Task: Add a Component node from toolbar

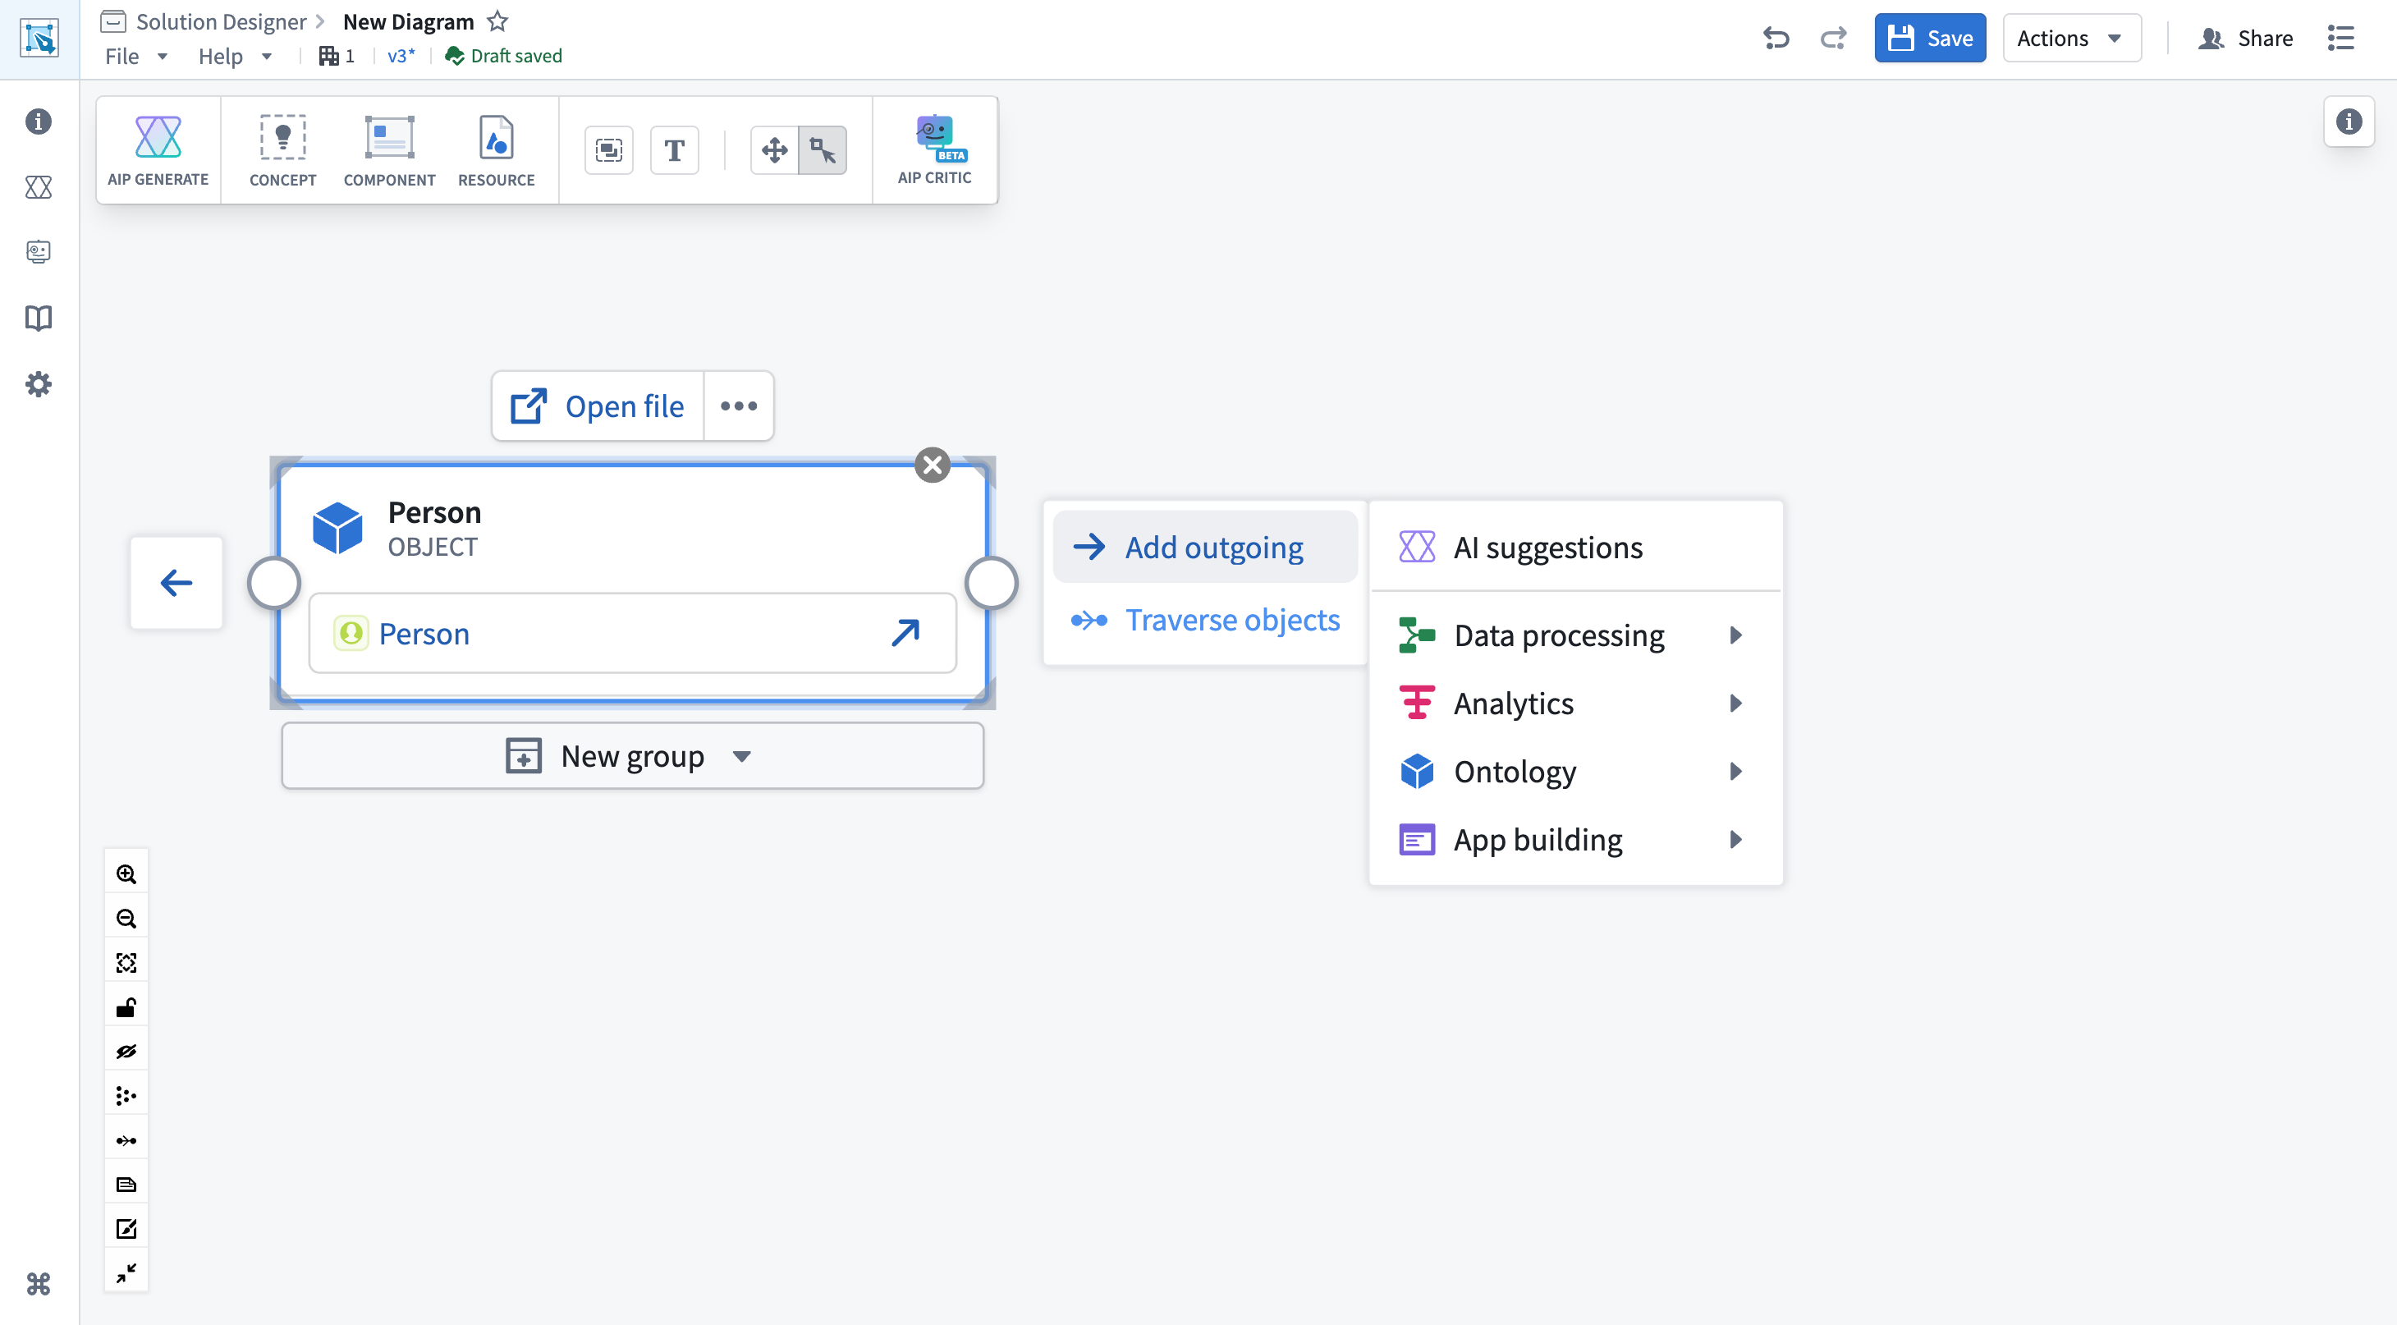Action: coord(389,149)
